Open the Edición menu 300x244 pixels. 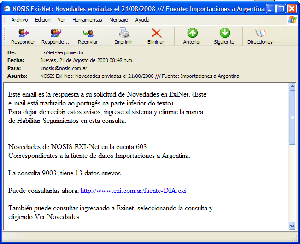tap(43, 20)
